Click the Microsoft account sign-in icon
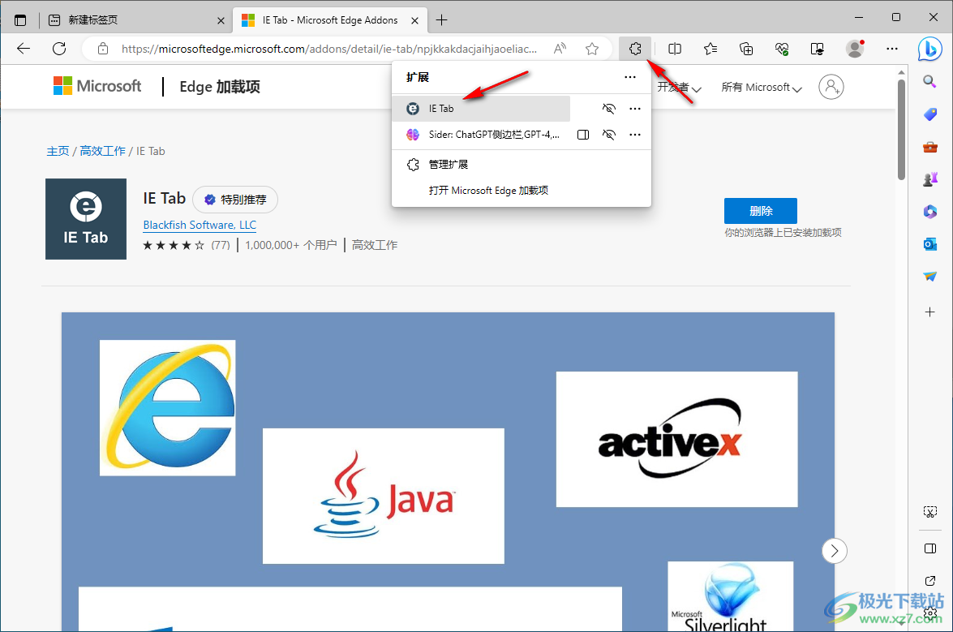The width and height of the screenshot is (953, 632). [x=831, y=87]
